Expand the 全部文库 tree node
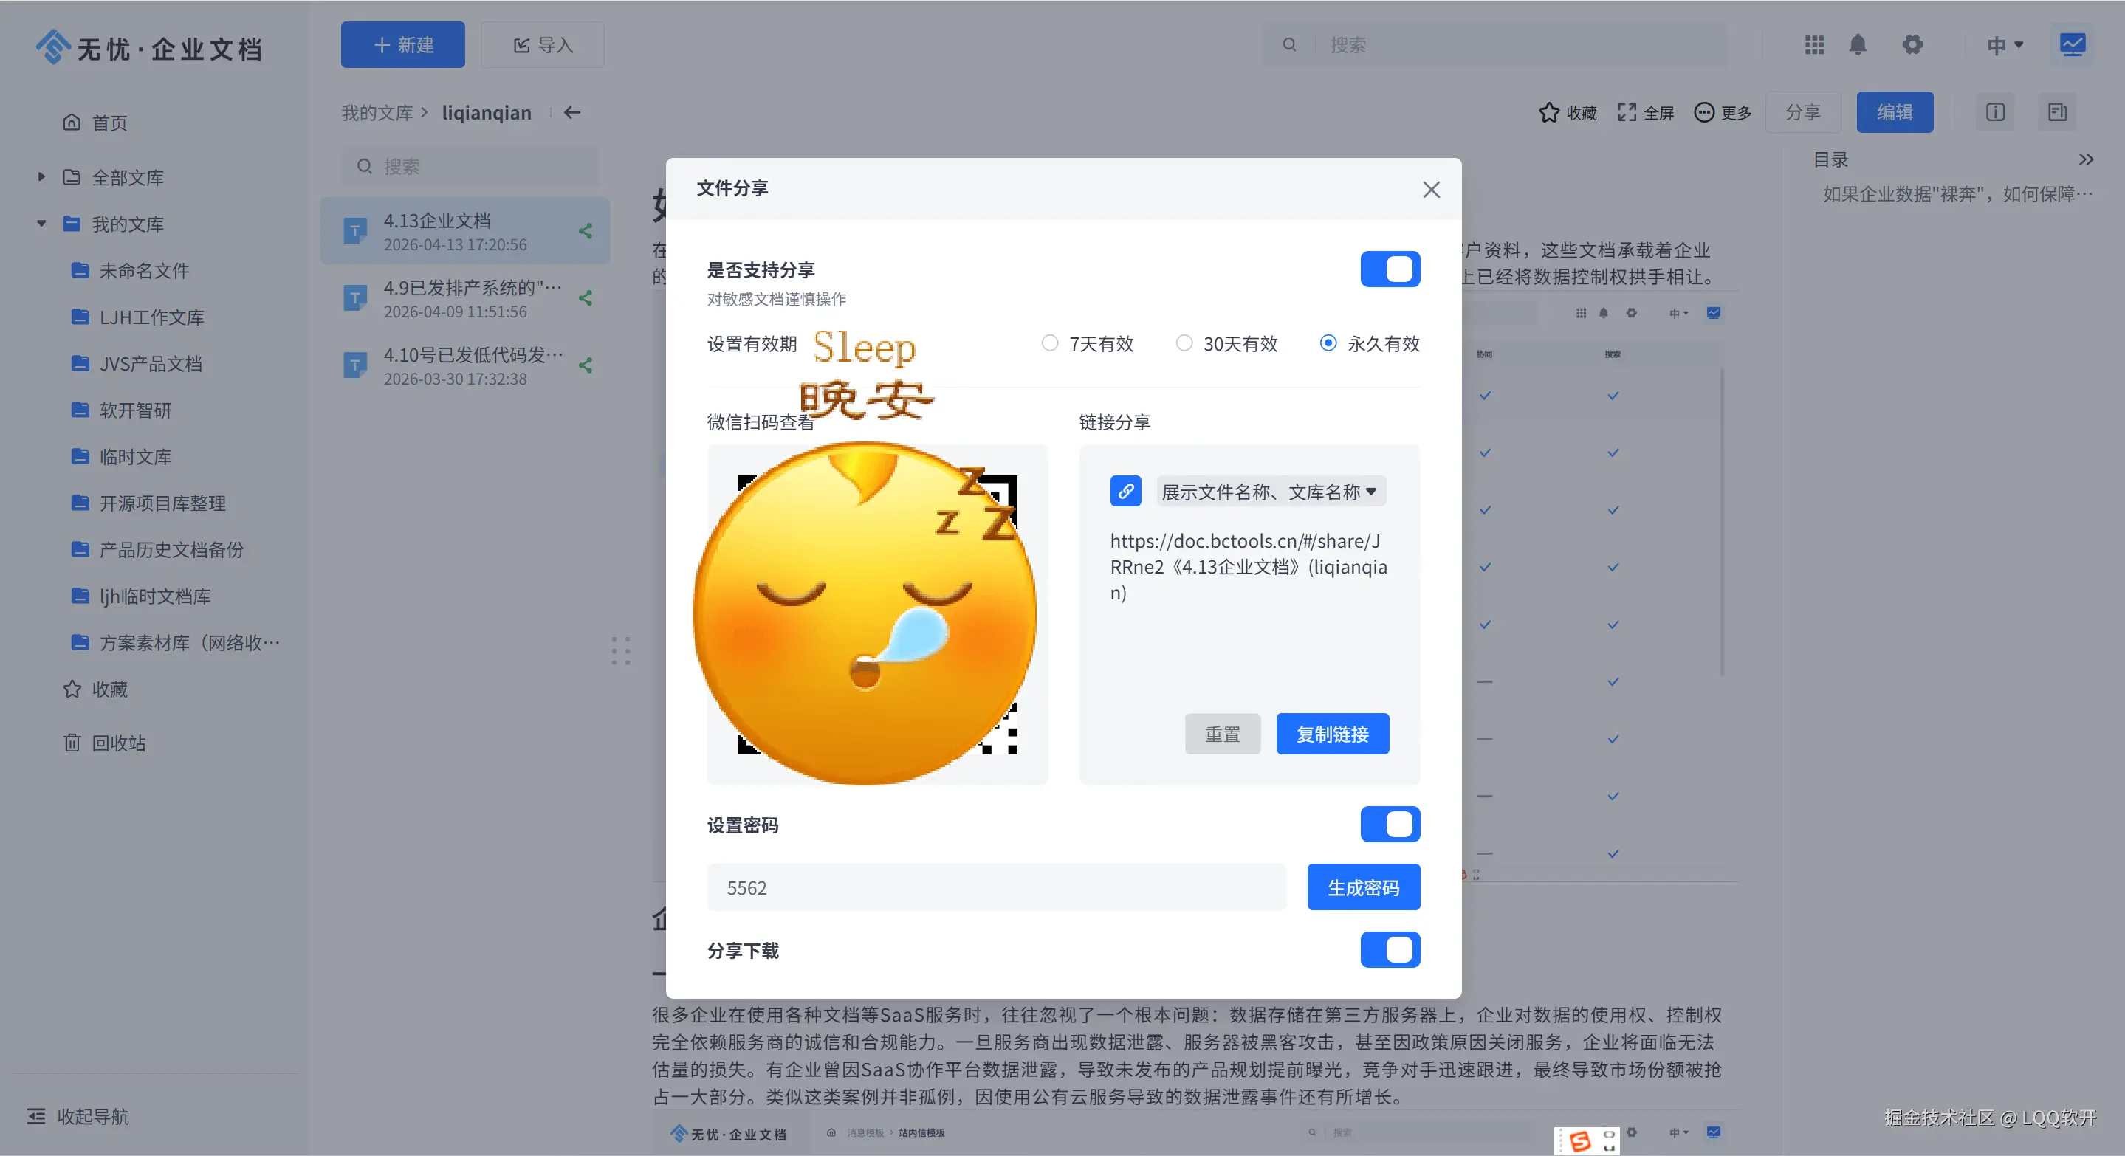The height and width of the screenshot is (1156, 2125). pyautogui.click(x=41, y=176)
